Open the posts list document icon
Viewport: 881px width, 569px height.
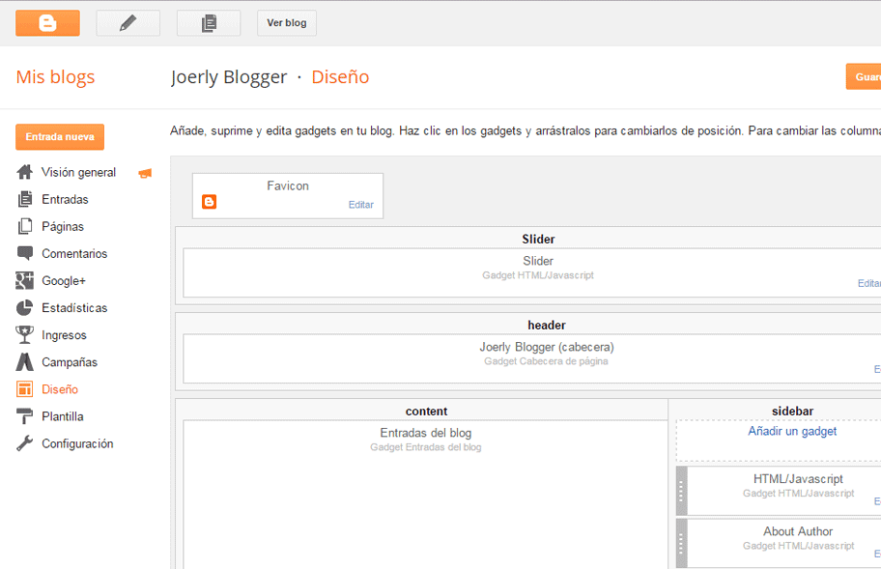[x=209, y=23]
